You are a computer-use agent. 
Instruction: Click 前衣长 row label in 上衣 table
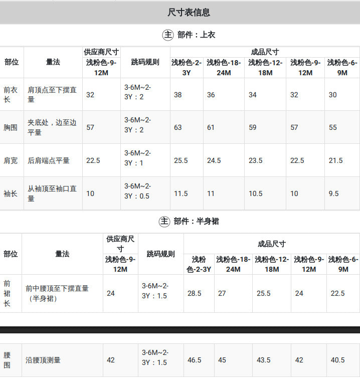tap(11, 95)
